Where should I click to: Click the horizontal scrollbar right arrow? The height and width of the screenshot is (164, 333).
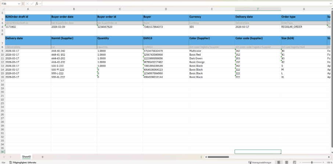point(328,157)
